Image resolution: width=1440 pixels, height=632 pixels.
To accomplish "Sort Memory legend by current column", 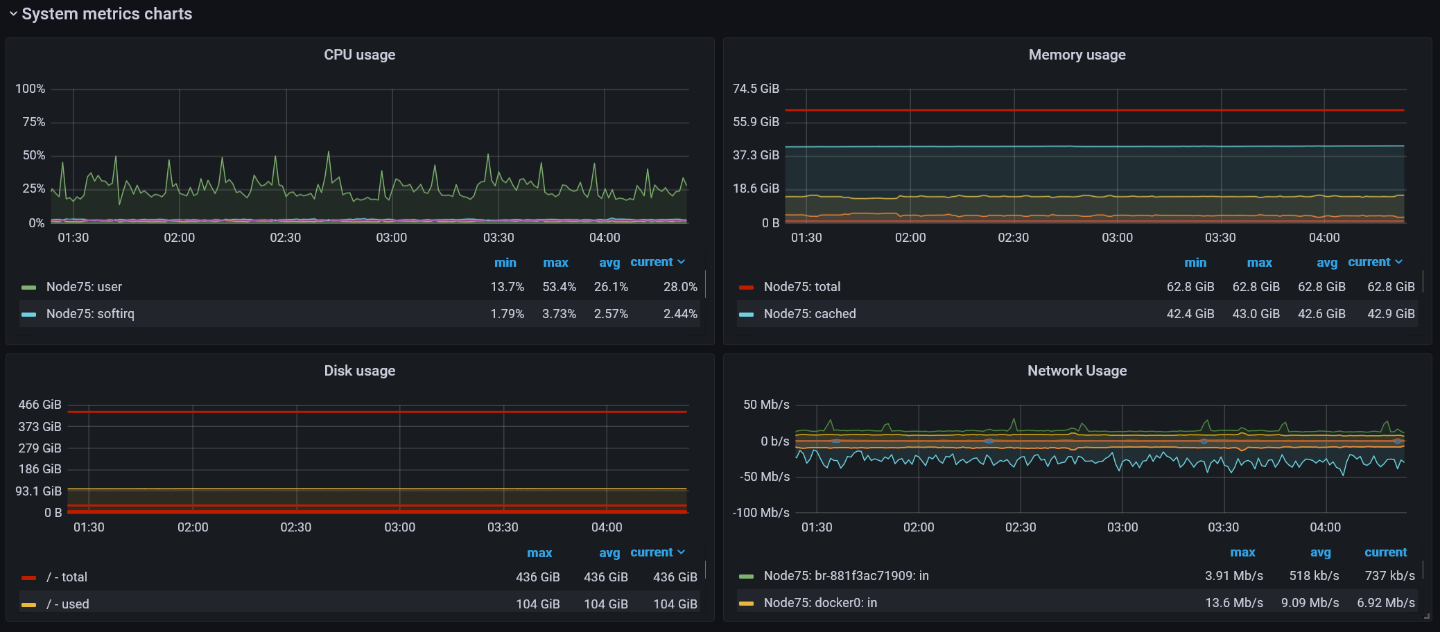I will pos(1375,262).
